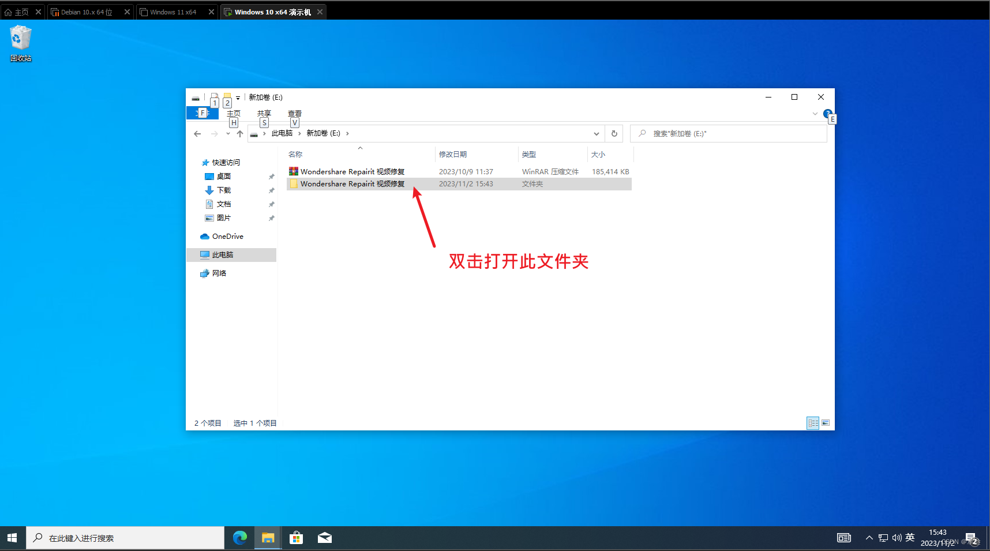Click the volume speaker tray icon
This screenshot has height=551, width=990.
pyautogui.click(x=897, y=538)
